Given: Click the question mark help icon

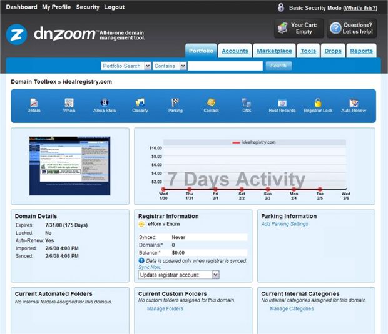Looking at the screenshot, I should (335, 28).
